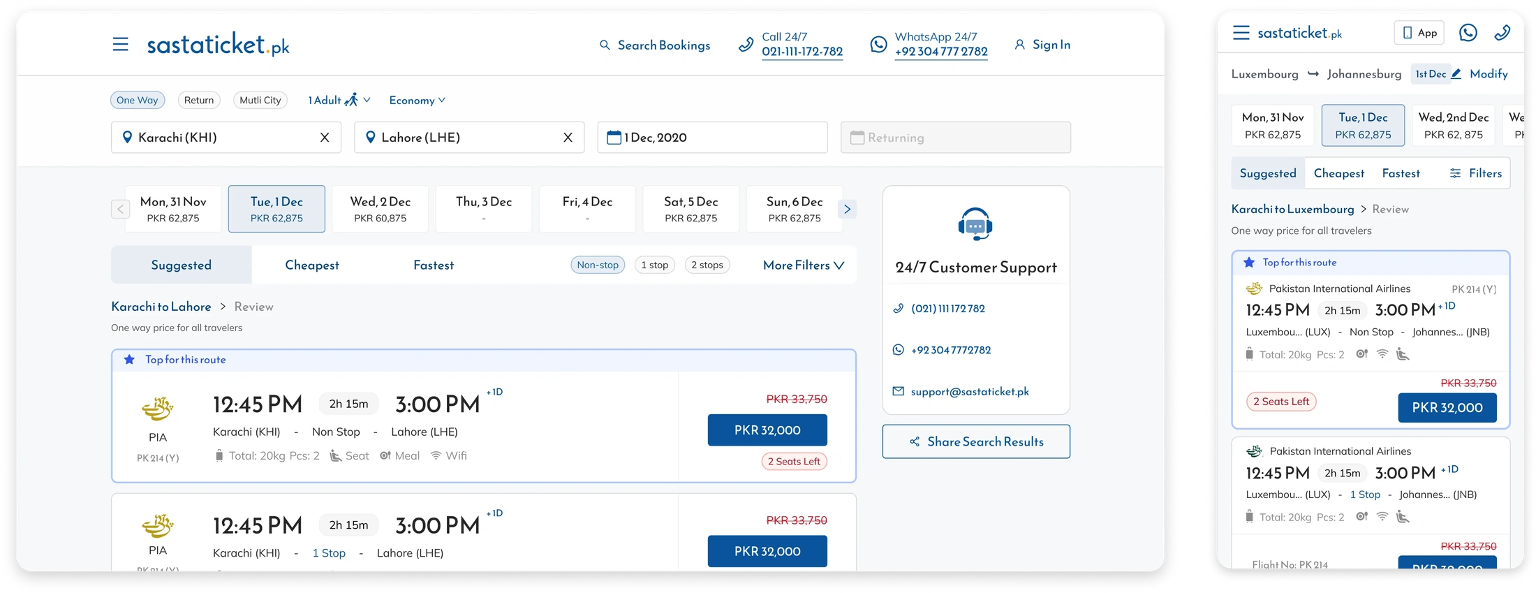Click Modify in the mobile view
This screenshot has height=593, width=1536.
click(x=1489, y=74)
